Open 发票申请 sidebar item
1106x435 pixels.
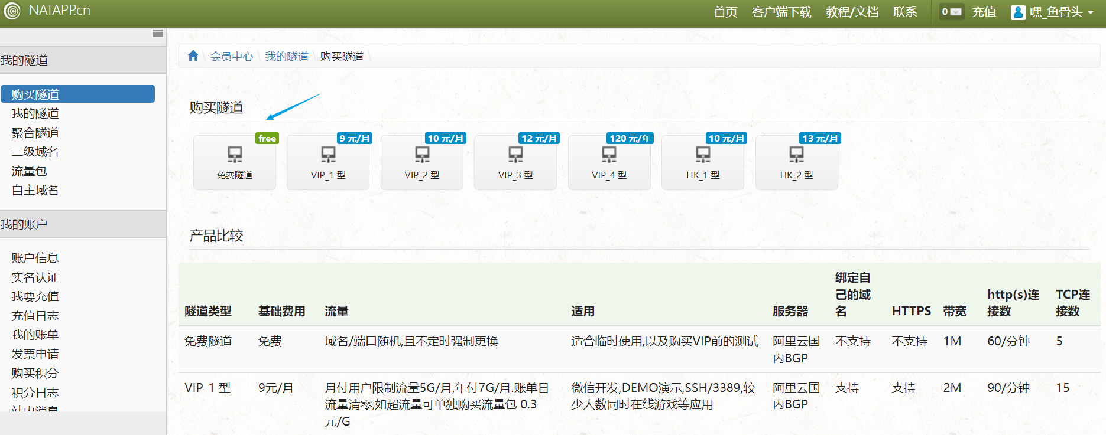click(x=35, y=354)
